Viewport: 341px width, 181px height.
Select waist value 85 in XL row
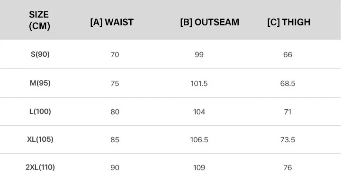point(115,140)
